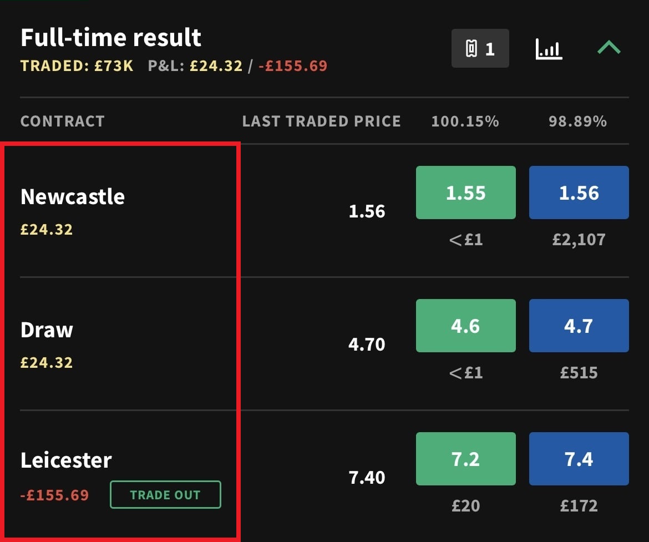This screenshot has height=542, width=649.
Task: Select Draw blue 4.7 price
Action: (579, 326)
